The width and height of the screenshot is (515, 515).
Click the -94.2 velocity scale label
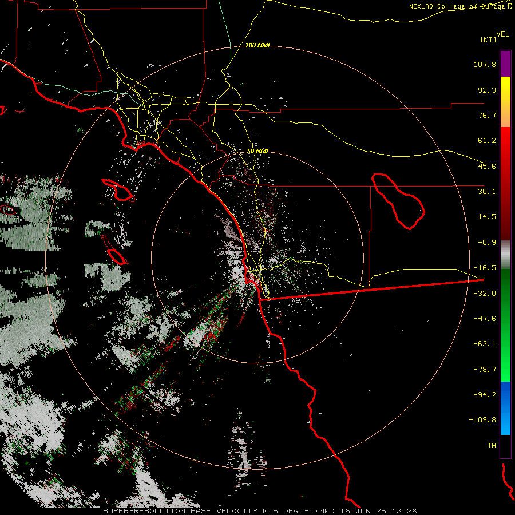[485, 395]
